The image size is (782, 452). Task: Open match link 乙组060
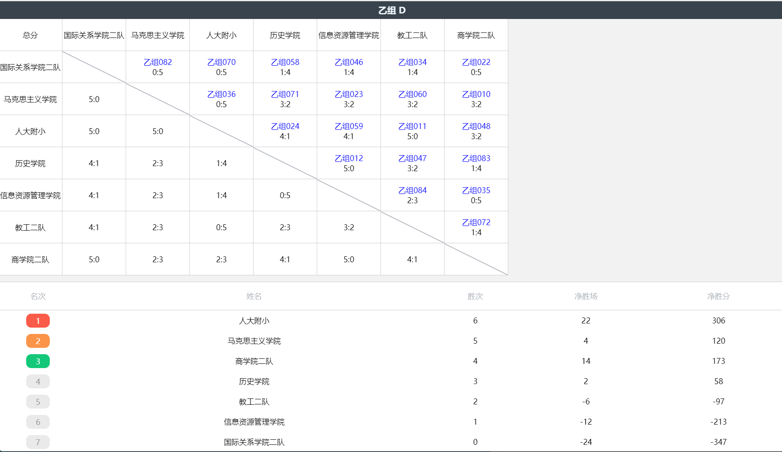click(x=413, y=94)
